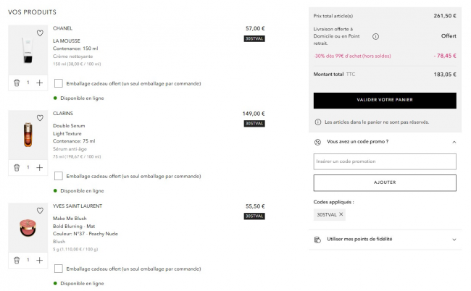Expand 'Utiliser mes points de fidélité'
Viewport: 471px width, 291px height.
tap(454, 239)
